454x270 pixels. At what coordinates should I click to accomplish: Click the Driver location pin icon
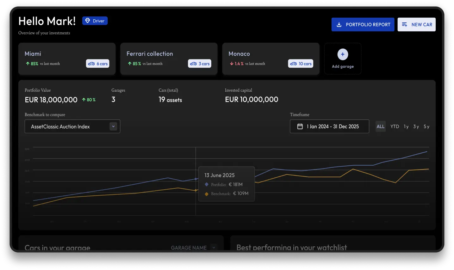[x=87, y=21]
